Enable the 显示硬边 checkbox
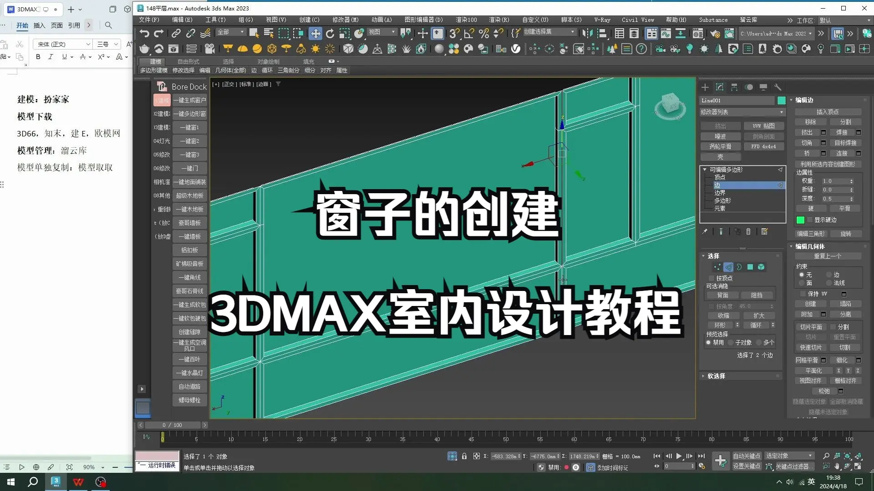The width and height of the screenshot is (874, 491). (810, 220)
